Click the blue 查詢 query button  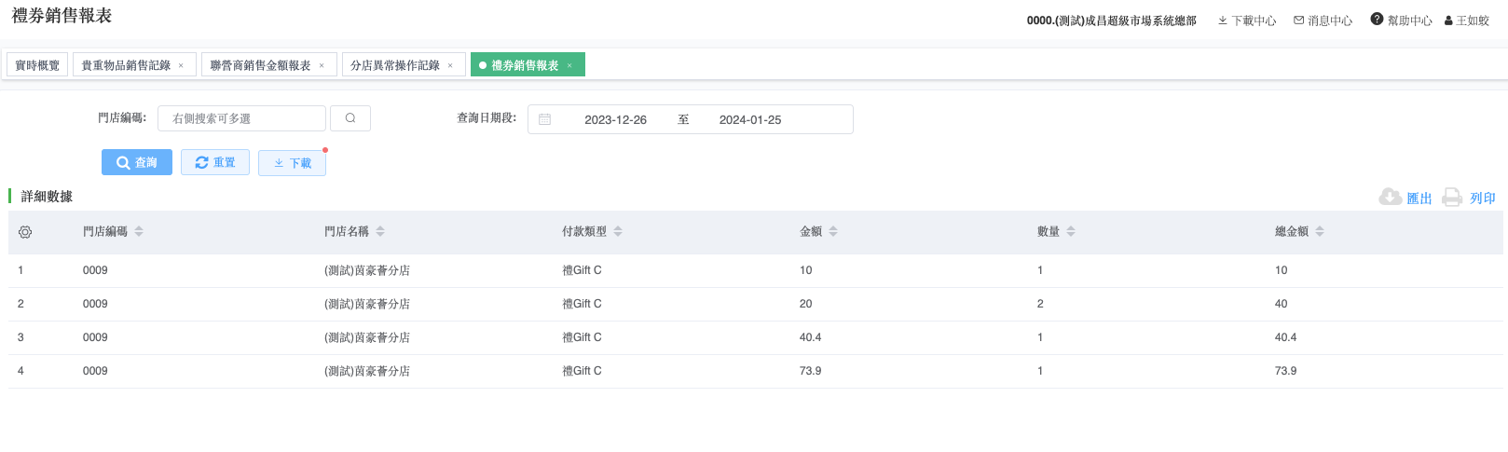pos(137,162)
